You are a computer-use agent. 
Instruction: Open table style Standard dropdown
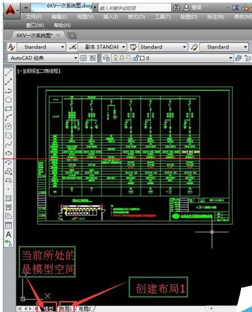pos(163,47)
